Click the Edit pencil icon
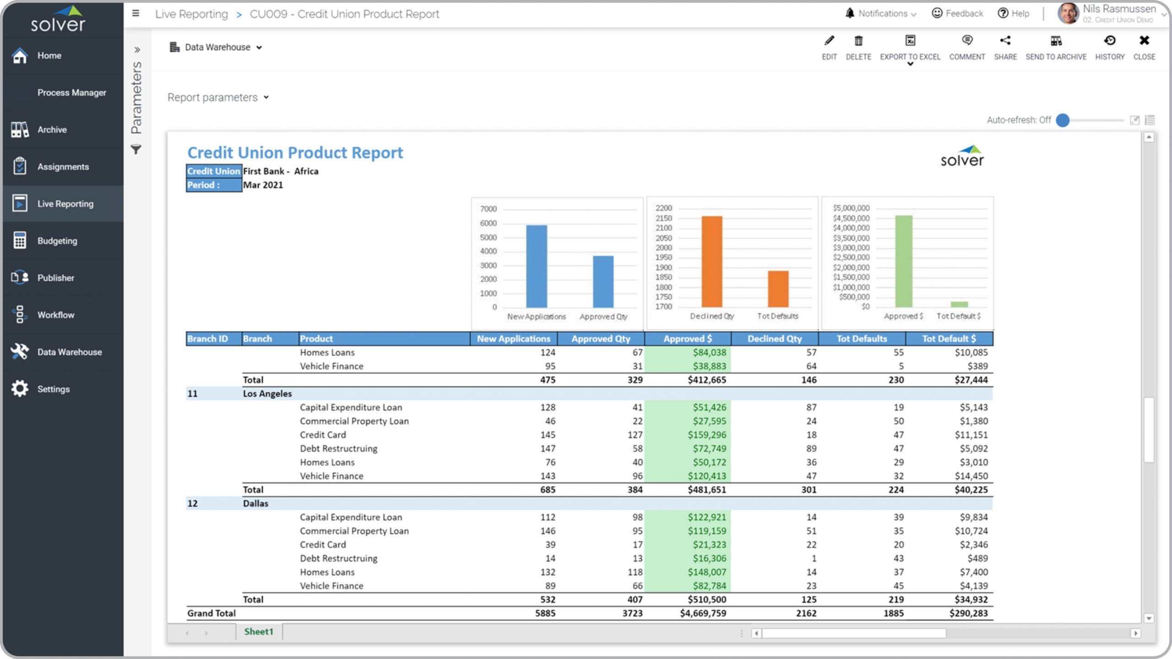Viewport: 1172px width, 659px height. (829, 41)
